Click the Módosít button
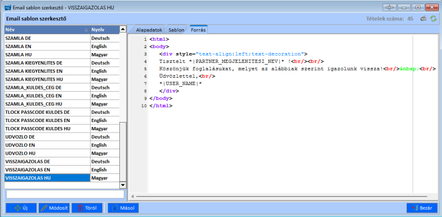Image resolution: width=442 pixels, height=217 pixels. click(x=54, y=208)
